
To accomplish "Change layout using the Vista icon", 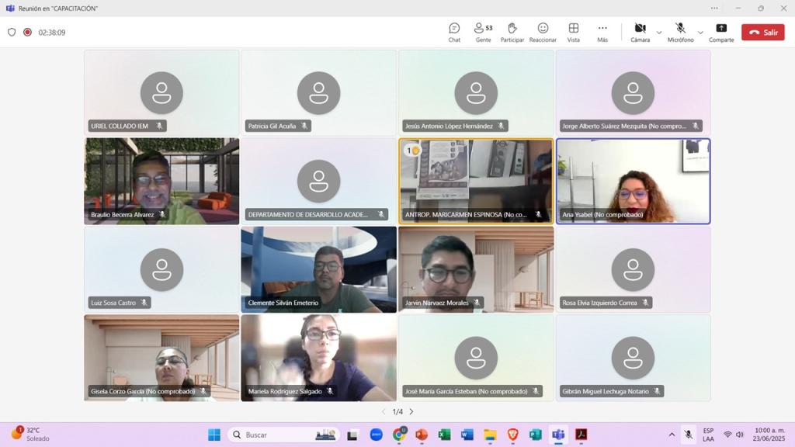I will point(573,32).
